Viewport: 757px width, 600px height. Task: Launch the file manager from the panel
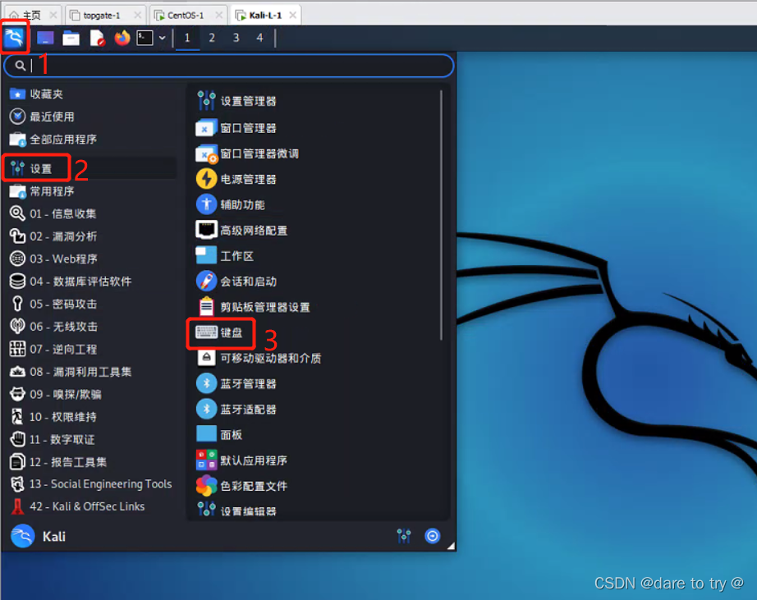tap(71, 38)
